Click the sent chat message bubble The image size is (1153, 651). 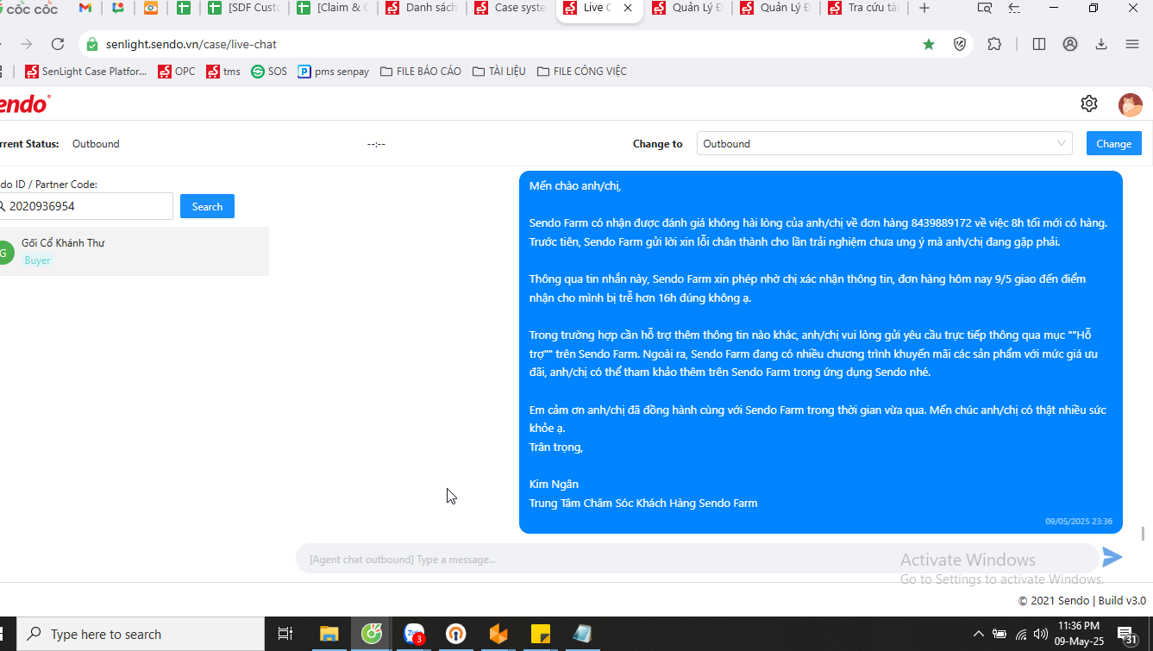pos(820,352)
